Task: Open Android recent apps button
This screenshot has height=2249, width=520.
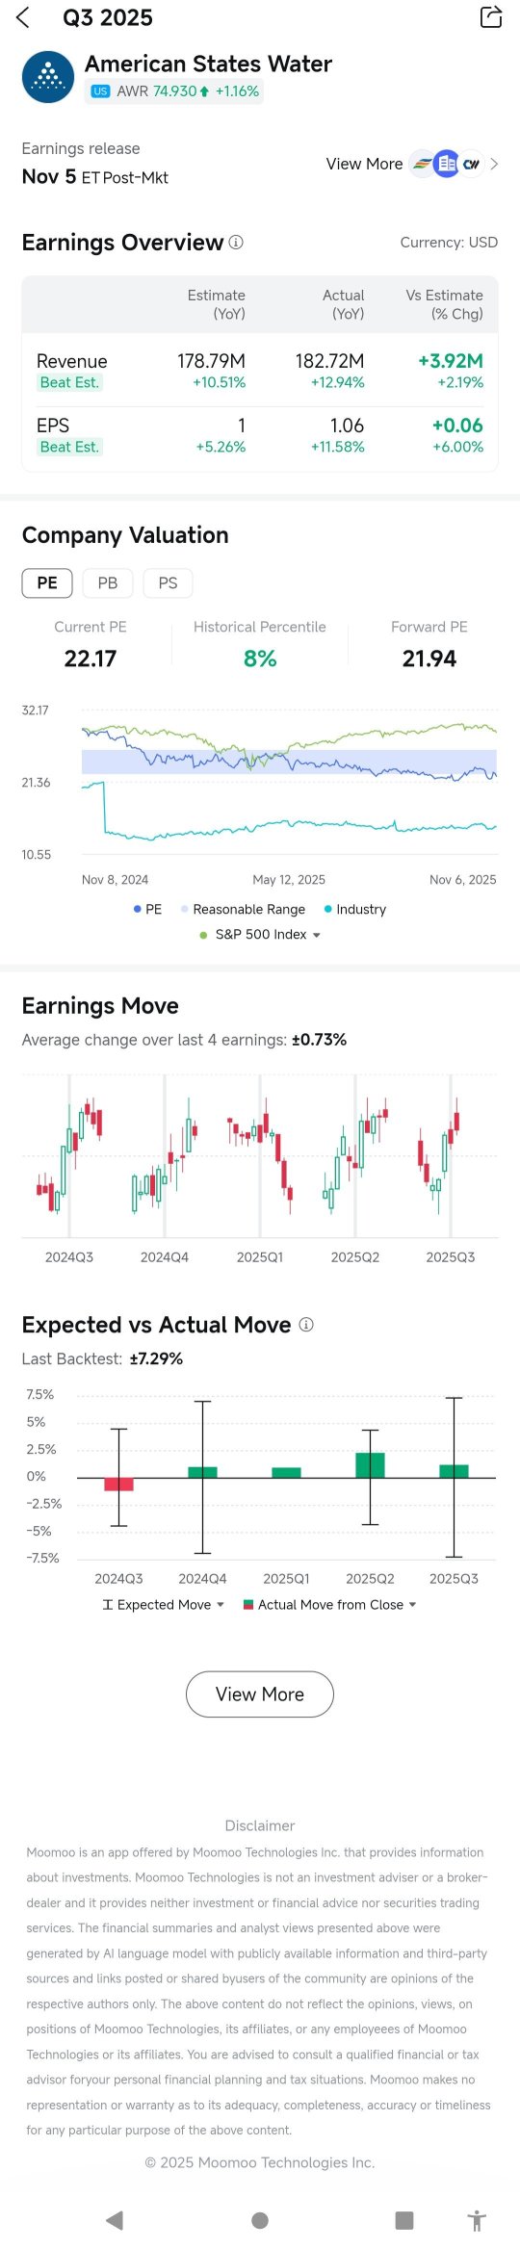Action: (x=404, y=2220)
